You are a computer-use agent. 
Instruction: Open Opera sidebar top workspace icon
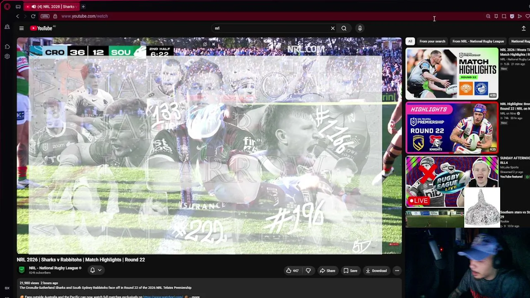click(7, 27)
